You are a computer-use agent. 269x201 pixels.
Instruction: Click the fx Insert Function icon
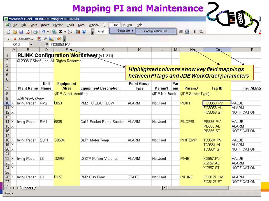click(47, 45)
